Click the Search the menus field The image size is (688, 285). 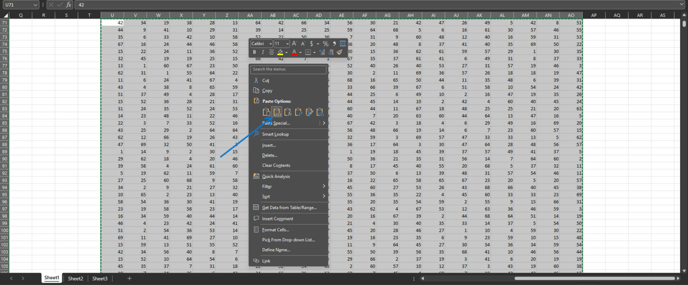(x=288, y=69)
